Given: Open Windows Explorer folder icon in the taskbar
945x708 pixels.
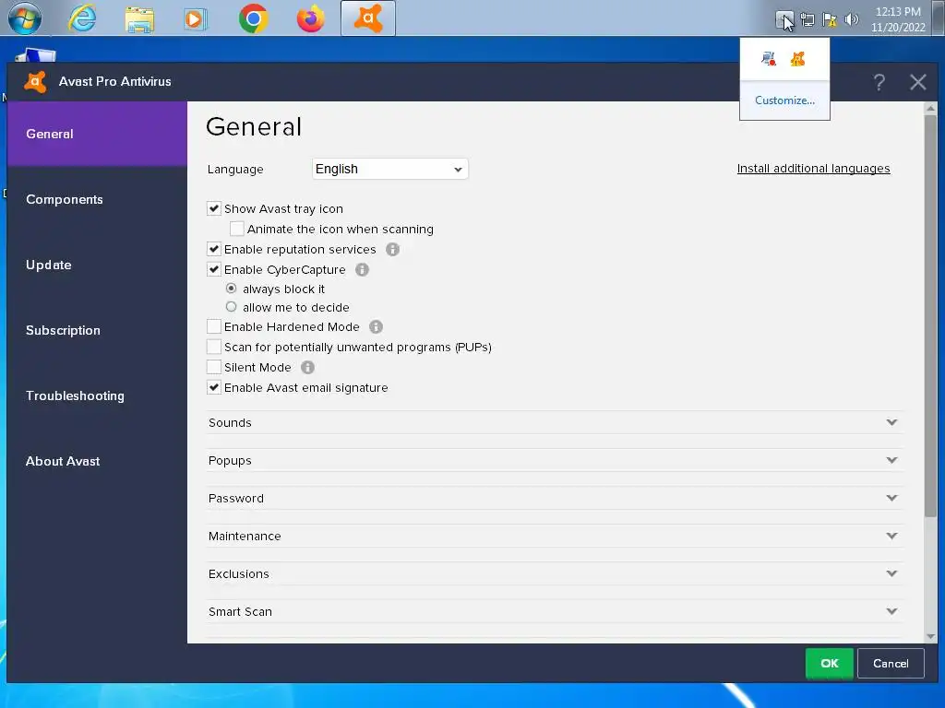Looking at the screenshot, I should pos(139,19).
